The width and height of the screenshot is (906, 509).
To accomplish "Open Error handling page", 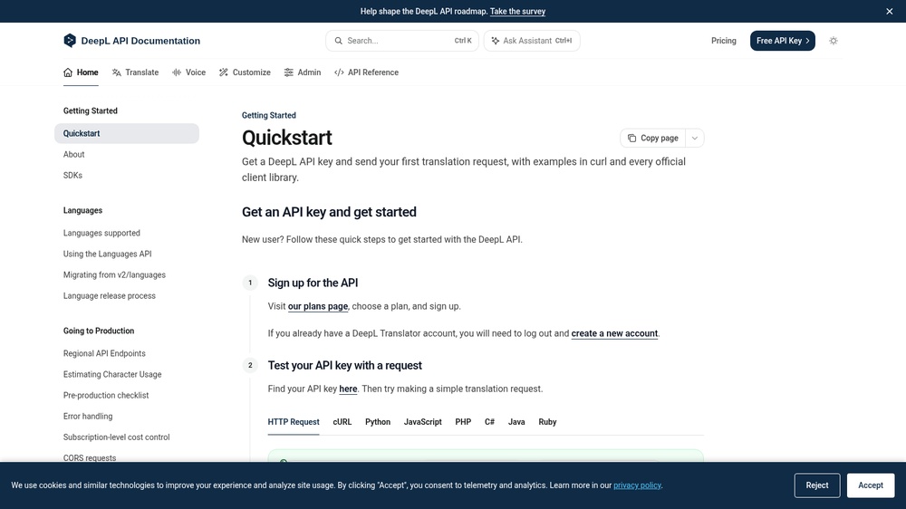I will (x=88, y=416).
